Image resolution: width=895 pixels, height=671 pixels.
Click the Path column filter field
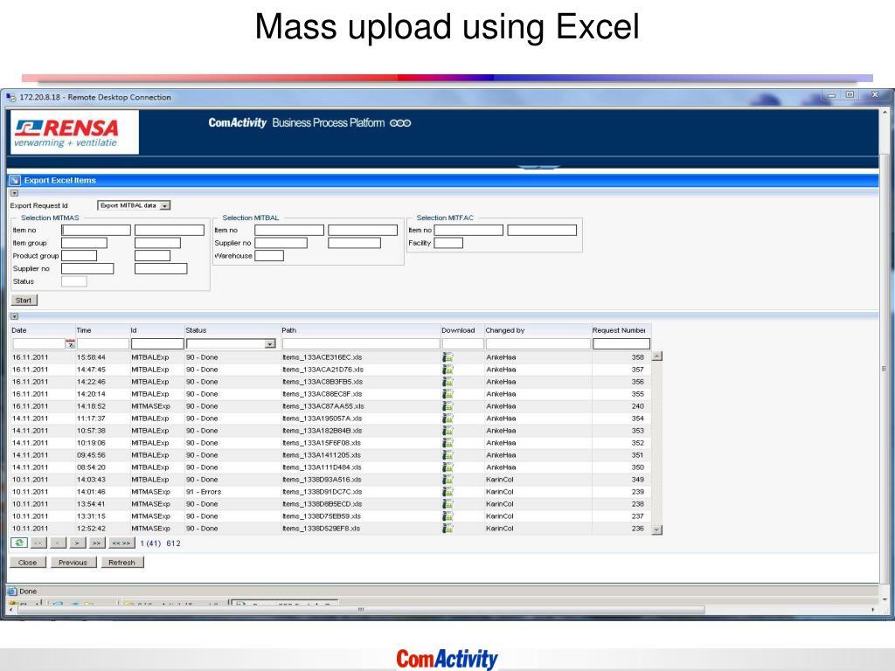click(x=361, y=344)
